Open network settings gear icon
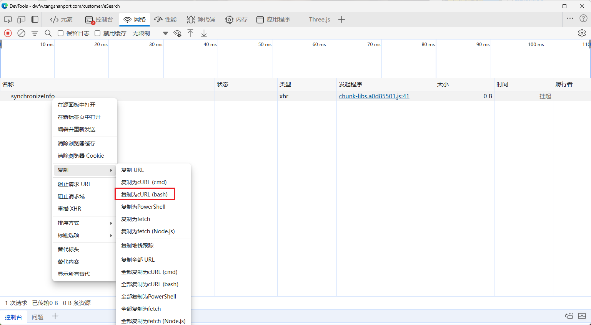591x325 pixels. click(582, 33)
